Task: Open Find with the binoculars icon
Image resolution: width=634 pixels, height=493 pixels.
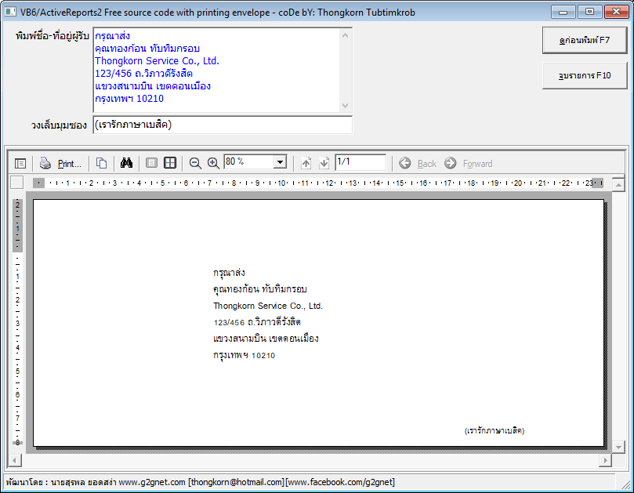Action: pos(126,163)
